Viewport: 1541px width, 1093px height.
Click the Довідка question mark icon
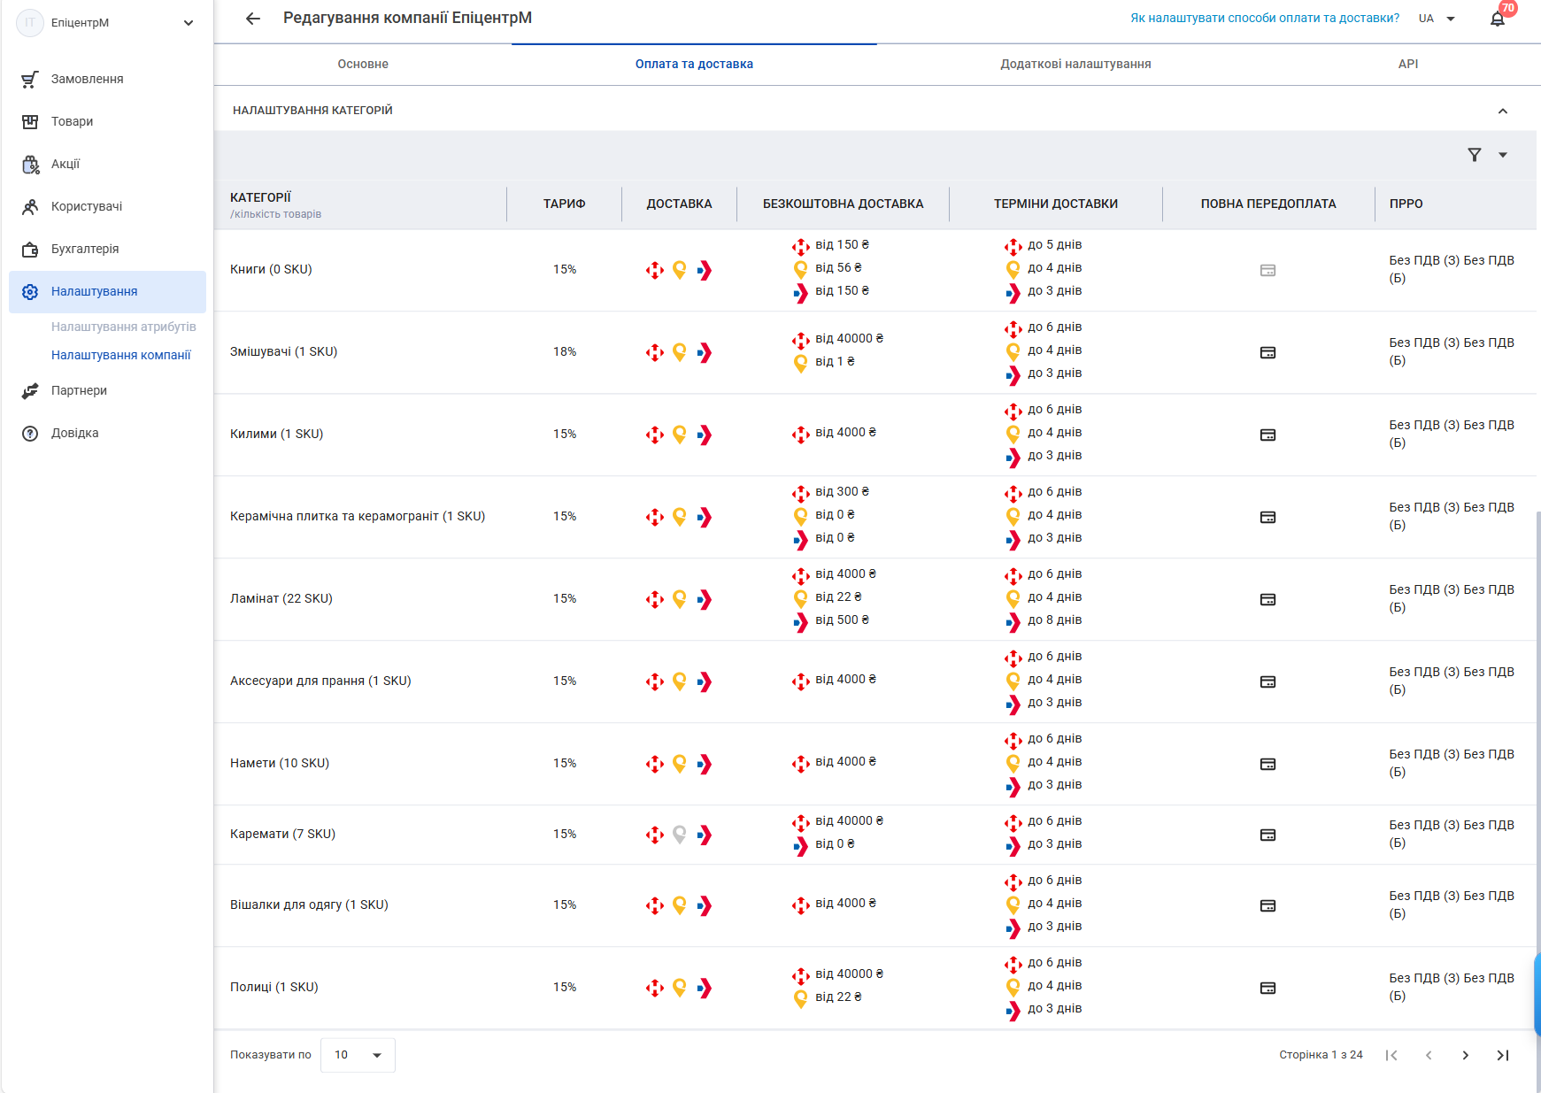click(x=30, y=433)
